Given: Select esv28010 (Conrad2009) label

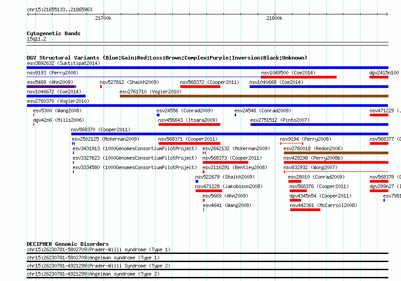Looking at the screenshot, I should tap(316, 177).
